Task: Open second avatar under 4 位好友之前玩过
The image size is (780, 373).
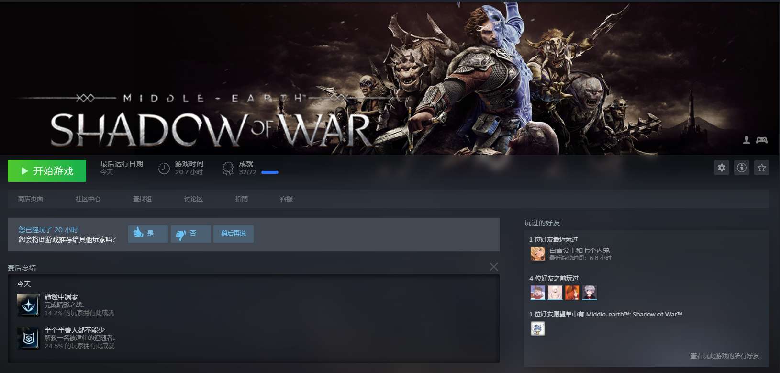Action: pyautogui.click(x=555, y=293)
